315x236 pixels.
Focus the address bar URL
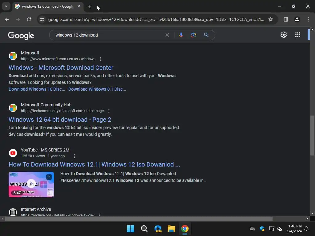[x=156, y=19]
